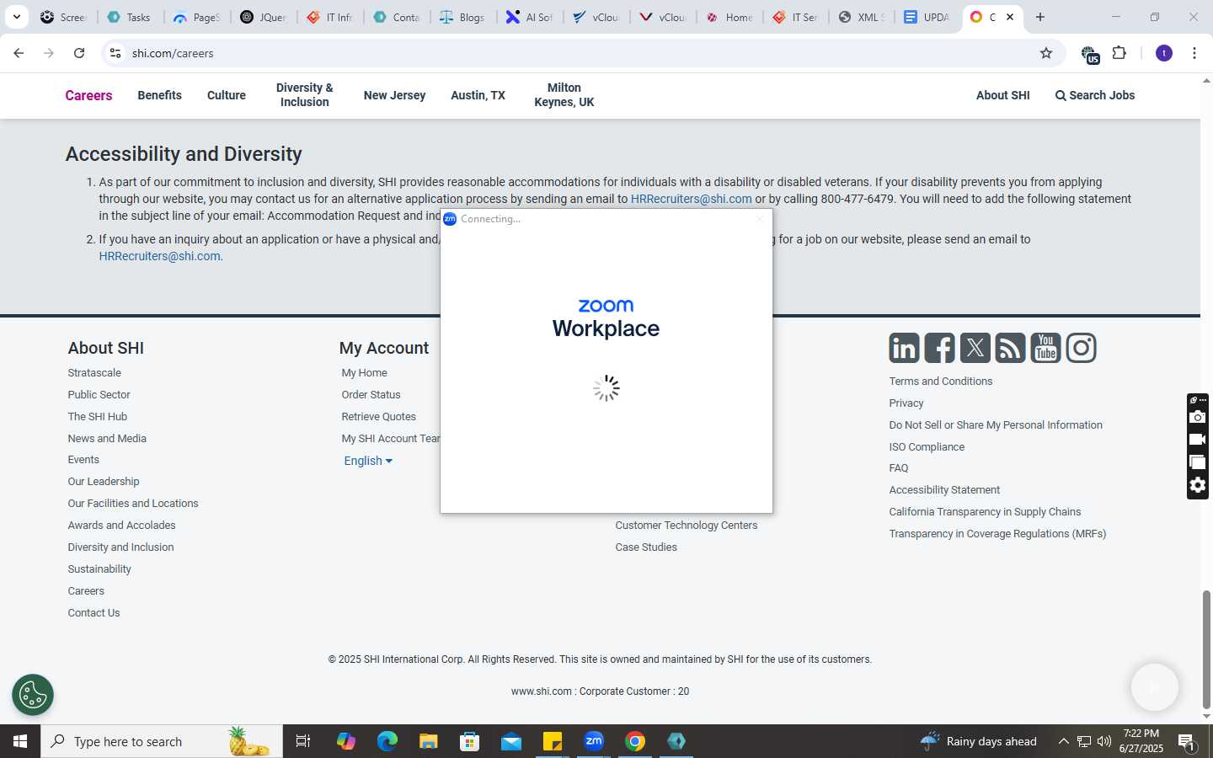Show hidden system tray icons
Viewport: 1213px width, 758px height.
click(x=1063, y=741)
